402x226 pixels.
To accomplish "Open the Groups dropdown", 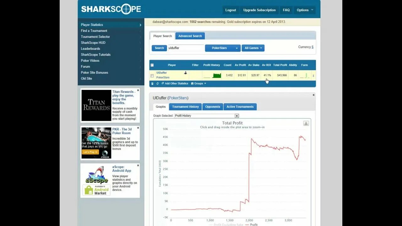I will click(x=198, y=83).
